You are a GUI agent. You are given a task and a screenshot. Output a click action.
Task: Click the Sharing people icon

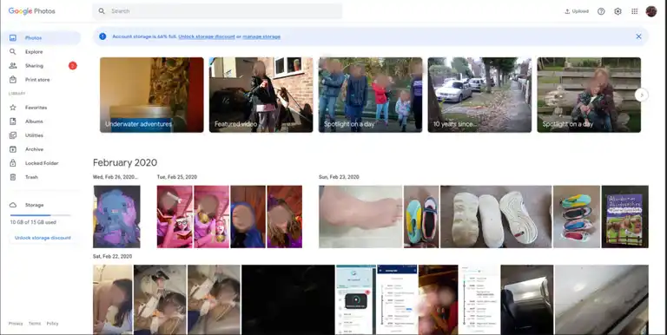13,66
